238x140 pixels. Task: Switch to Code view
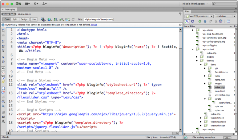(x=7, y=19)
